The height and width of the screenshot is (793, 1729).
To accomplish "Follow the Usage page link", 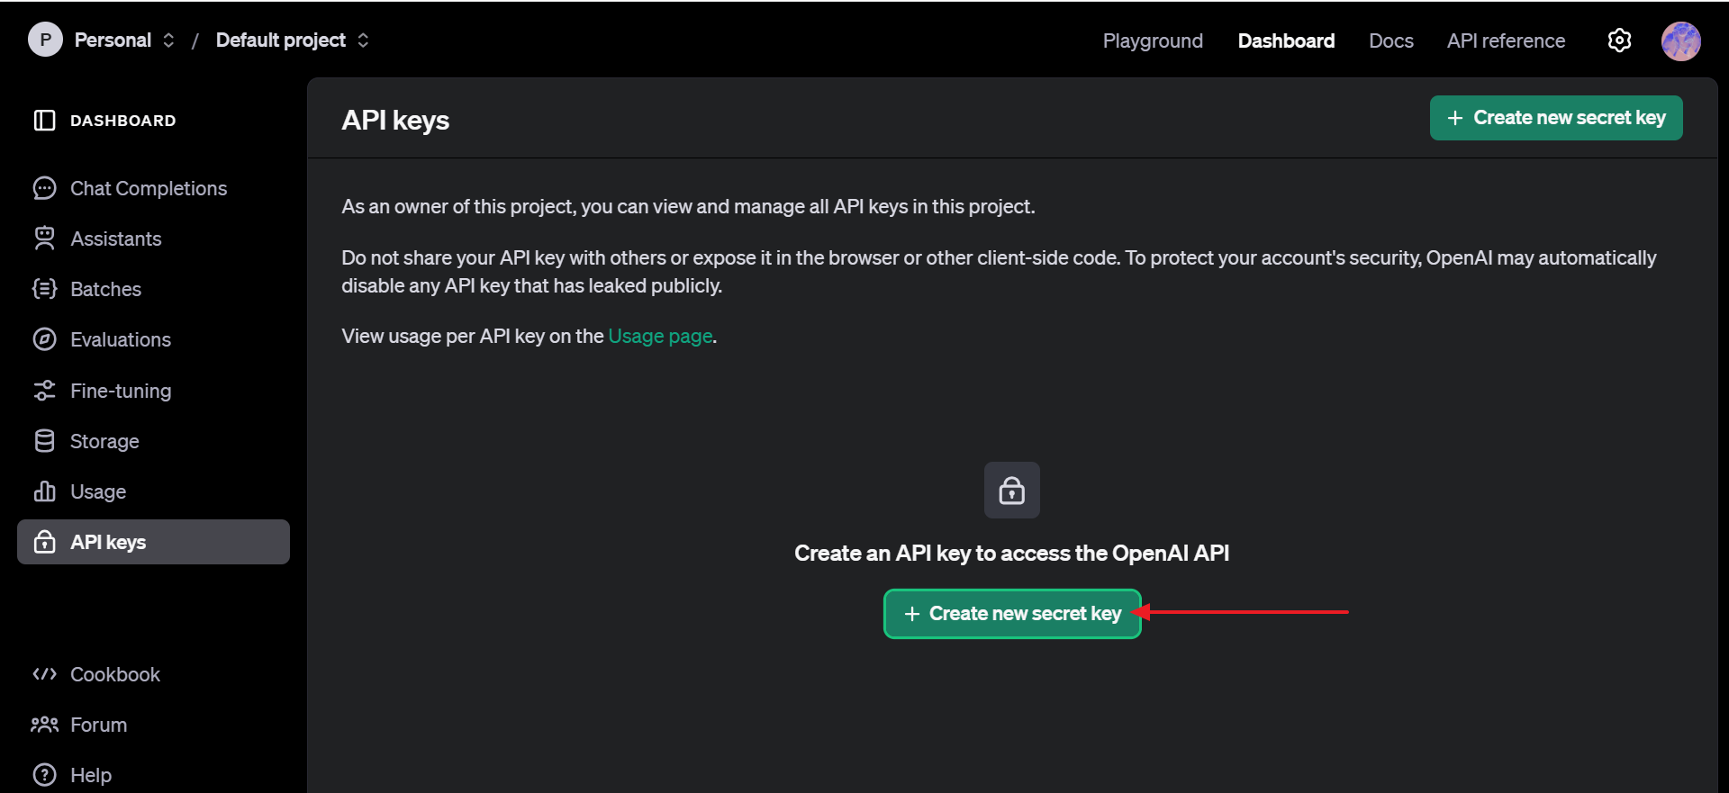I will pyautogui.click(x=660, y=336).
